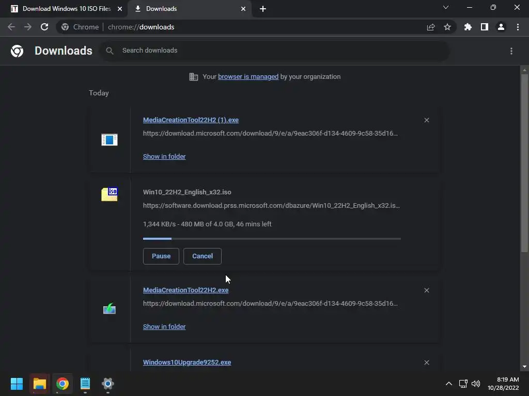The width and height of the screenshot is (529, 396).
Task: Open MediaCreationTool22H2.exe link
Action: tap(185, 290)
